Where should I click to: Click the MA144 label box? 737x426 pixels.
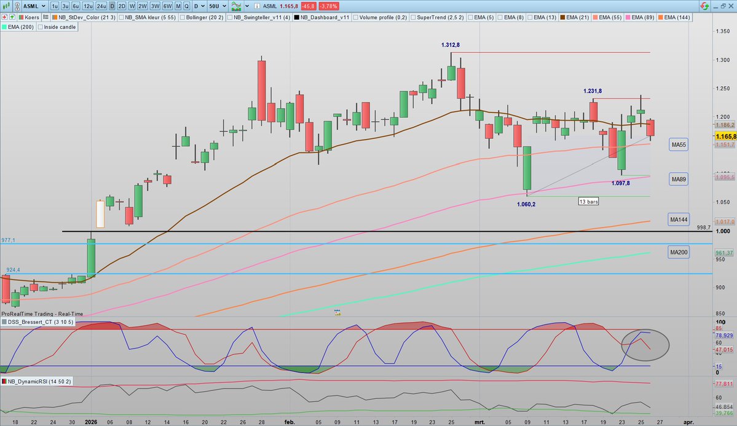(679, 219)
